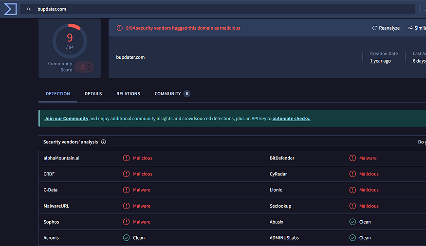Open the Join our Community link
This screenshot has width=426, height=246.
tap(66, 119)
